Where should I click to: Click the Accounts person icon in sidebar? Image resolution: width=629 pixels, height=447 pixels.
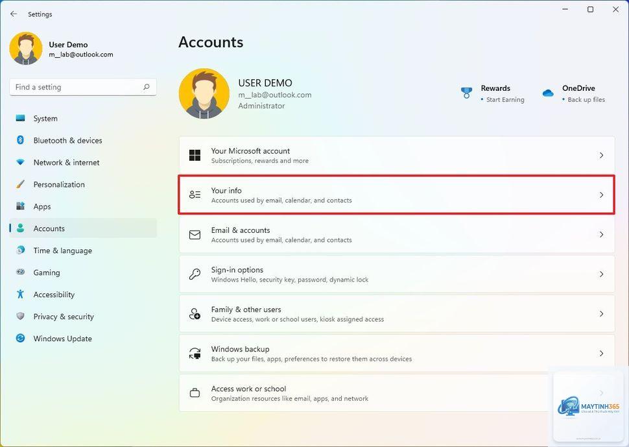[21, 228]
